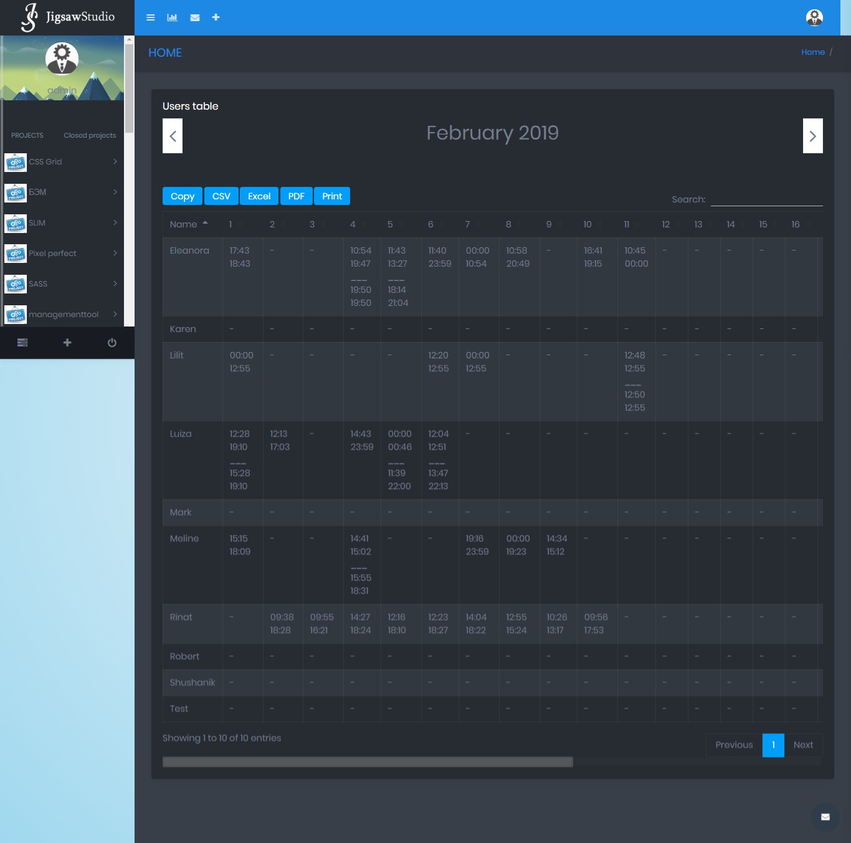851x843 pixels.
Task: Open the list icon at sidebar bottom
Action: click(x=22, y=343)
